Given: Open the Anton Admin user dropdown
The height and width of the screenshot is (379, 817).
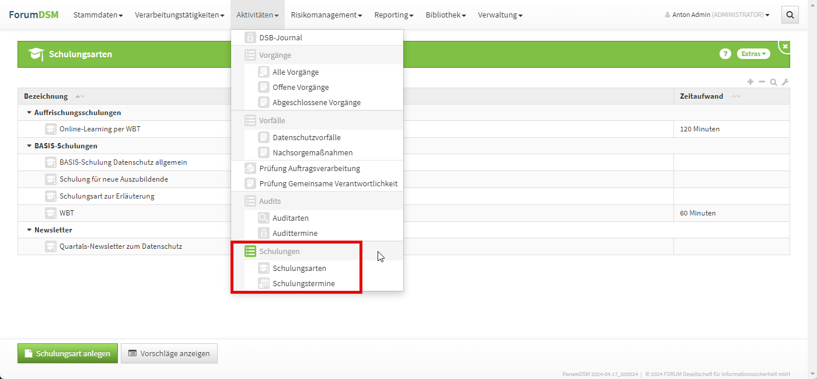Looking at the screenshot, I should [x=718, y=15].
